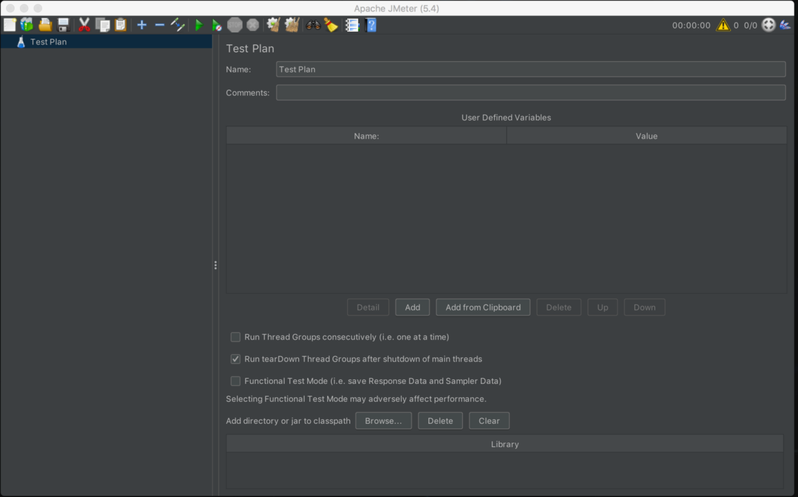The image size is (798, 497).
Task: Select Test Plan in the tree
Action: (x=48, y=41)
